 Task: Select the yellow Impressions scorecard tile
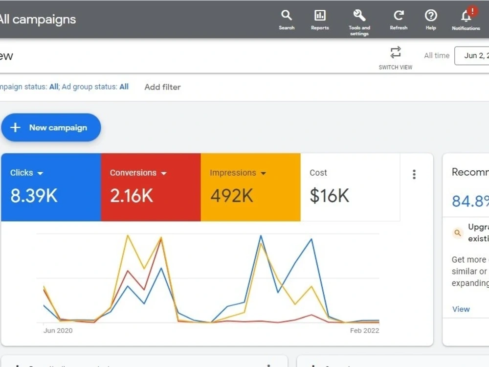tap(251, 187)
